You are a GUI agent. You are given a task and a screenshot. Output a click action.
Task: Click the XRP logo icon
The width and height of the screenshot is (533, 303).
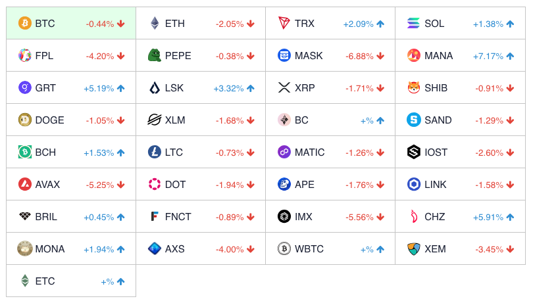[x=284, y=88]
